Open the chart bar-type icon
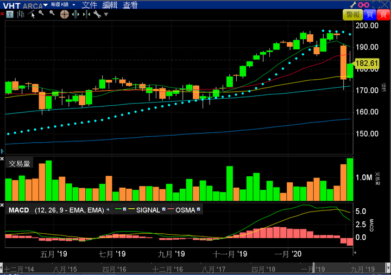 pos(21,15)
